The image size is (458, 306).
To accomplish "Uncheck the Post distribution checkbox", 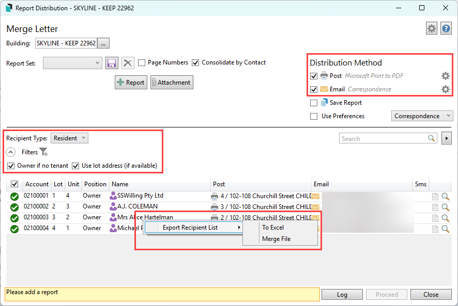I will pos(314,76).
